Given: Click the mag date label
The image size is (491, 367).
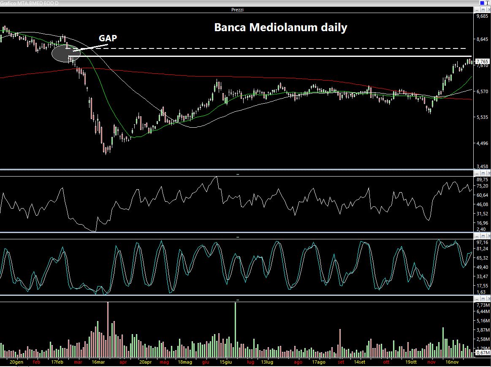Looking at the screenshot, I should point(164,362).
